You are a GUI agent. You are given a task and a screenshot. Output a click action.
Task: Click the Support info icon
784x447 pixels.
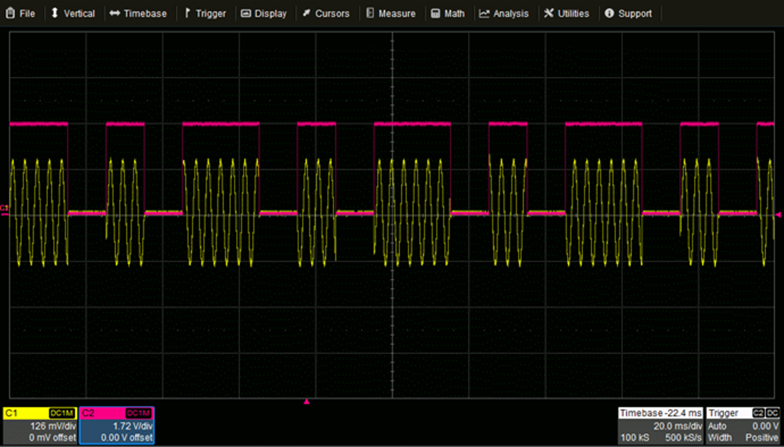click(x=609, y=13)
